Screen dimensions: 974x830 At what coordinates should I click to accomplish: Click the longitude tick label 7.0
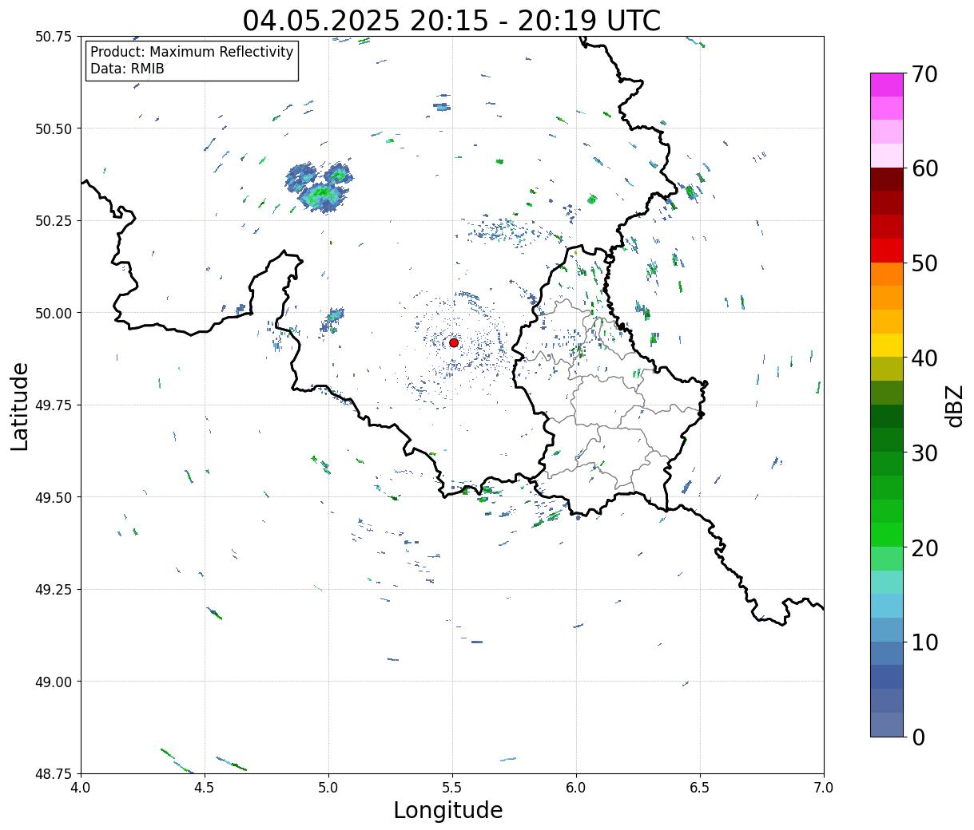(x=824, y=788)
